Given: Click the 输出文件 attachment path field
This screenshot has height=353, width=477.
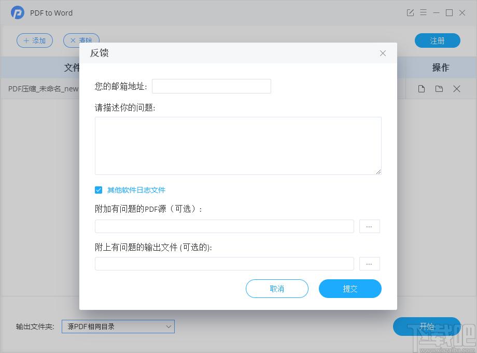Looking at the screenshot, I should [225, 264].
